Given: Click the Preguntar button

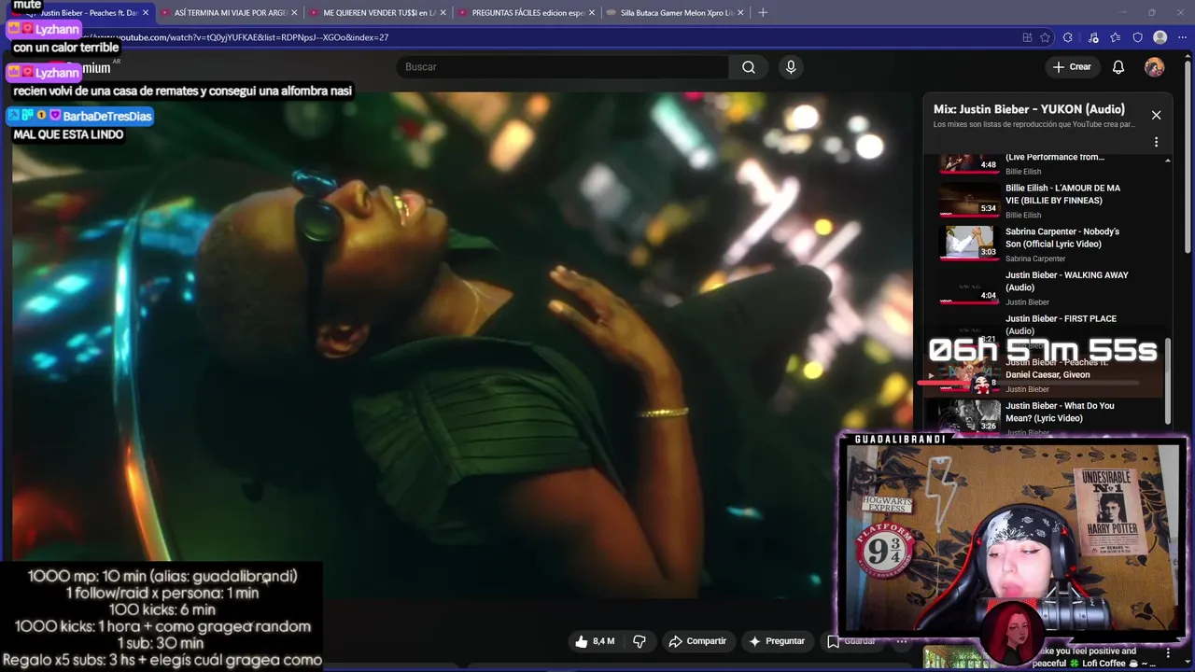Looking at the screenshot, I should coord(777,641).
